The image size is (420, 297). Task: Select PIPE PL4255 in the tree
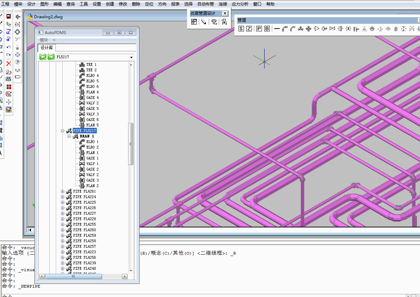(x=84, y=224)
